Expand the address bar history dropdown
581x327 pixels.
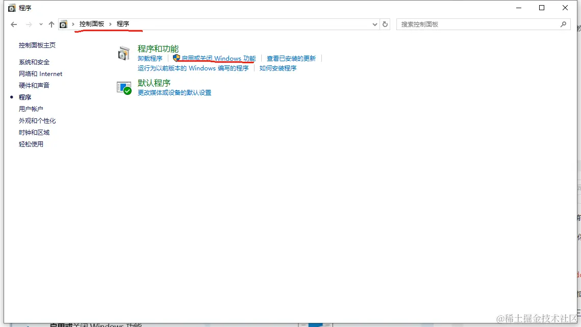(374, 24)
